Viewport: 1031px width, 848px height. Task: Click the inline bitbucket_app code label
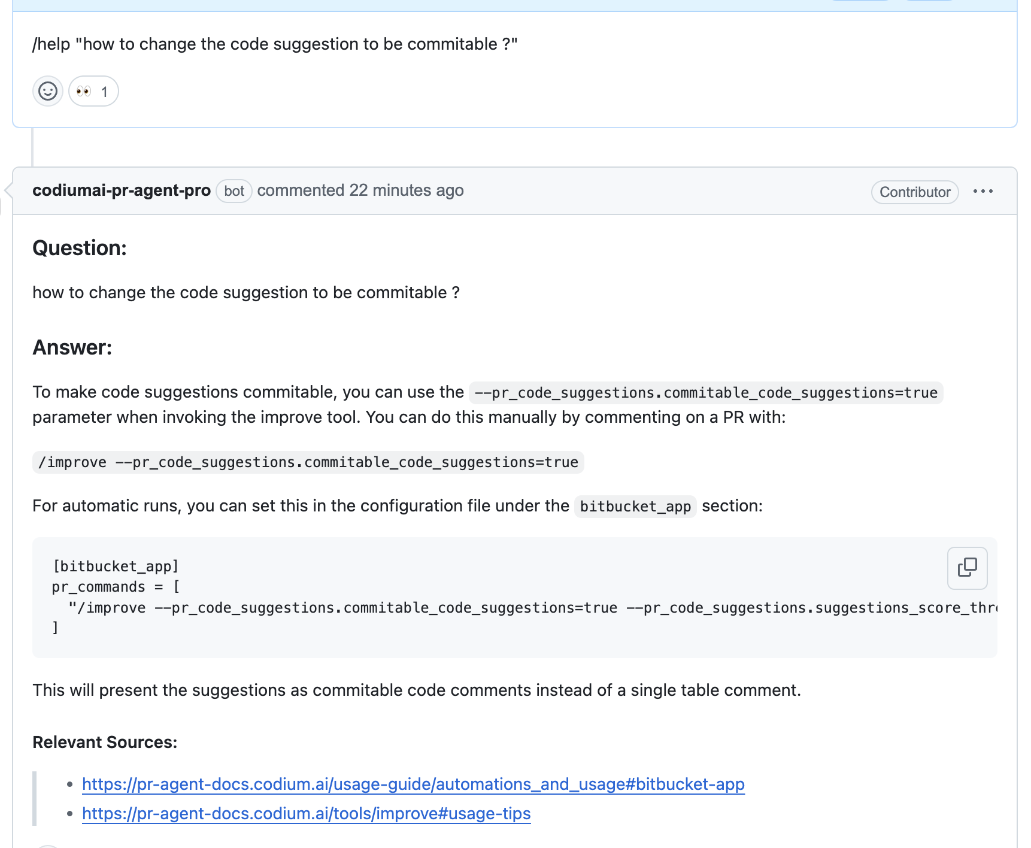[635, 507]
